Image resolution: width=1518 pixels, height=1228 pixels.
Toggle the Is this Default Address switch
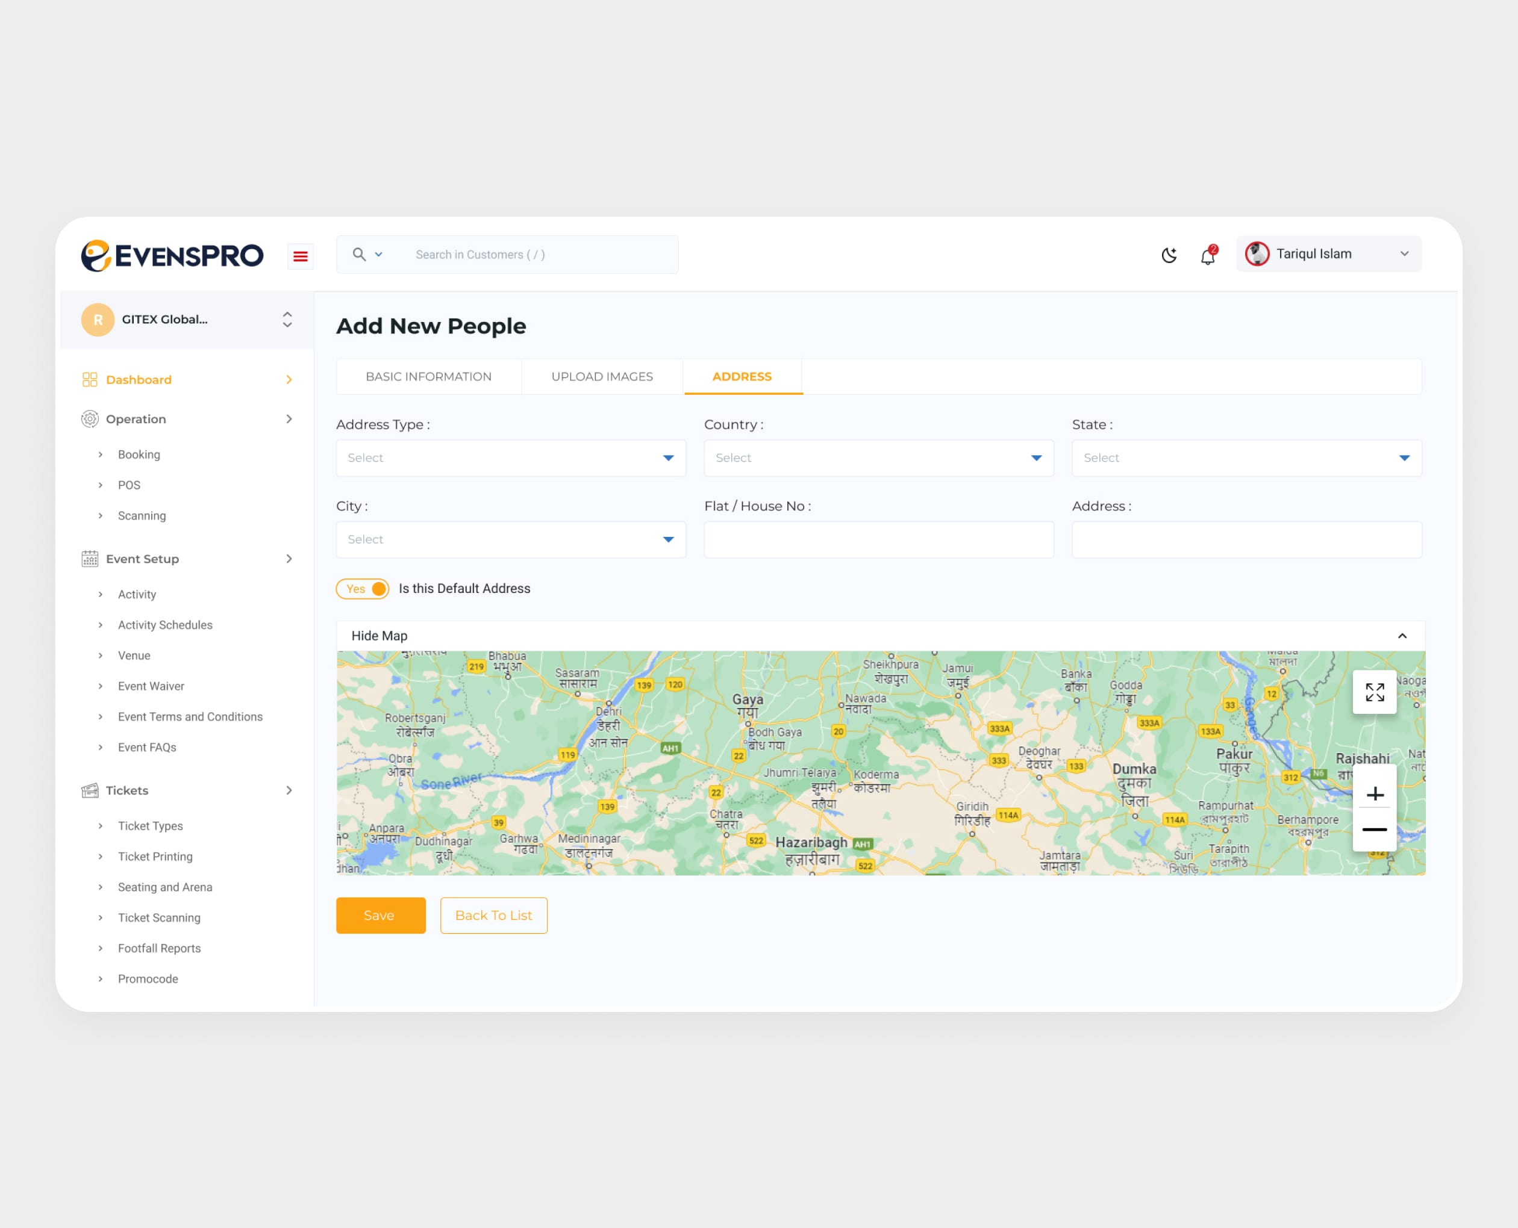coord(363,589)
